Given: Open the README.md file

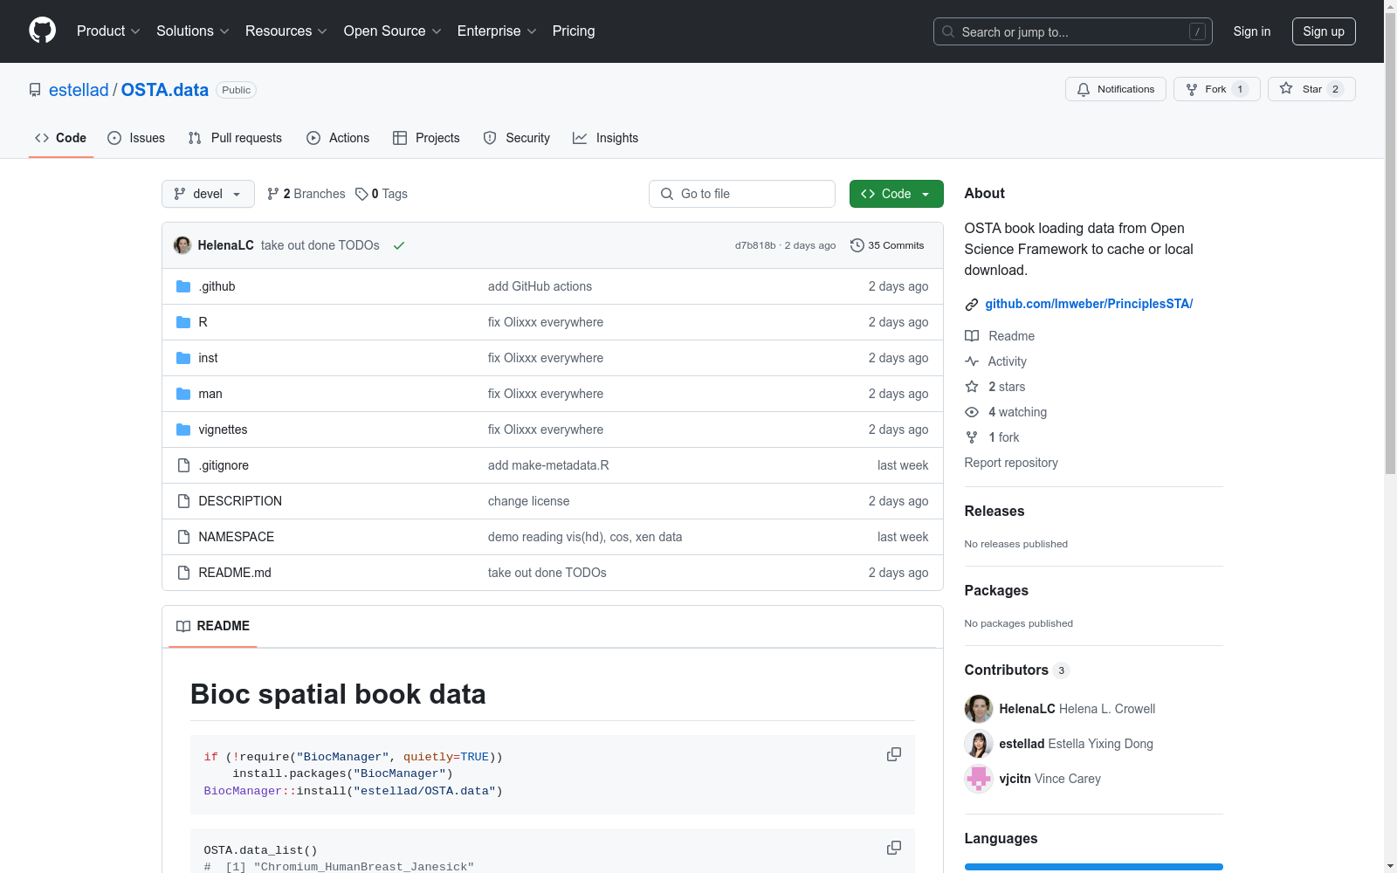Looking at the screenshot, I should (235, 573).
